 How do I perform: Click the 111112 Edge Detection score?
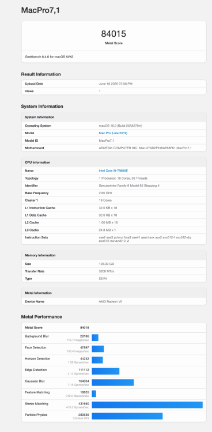(x=84, y=370)
